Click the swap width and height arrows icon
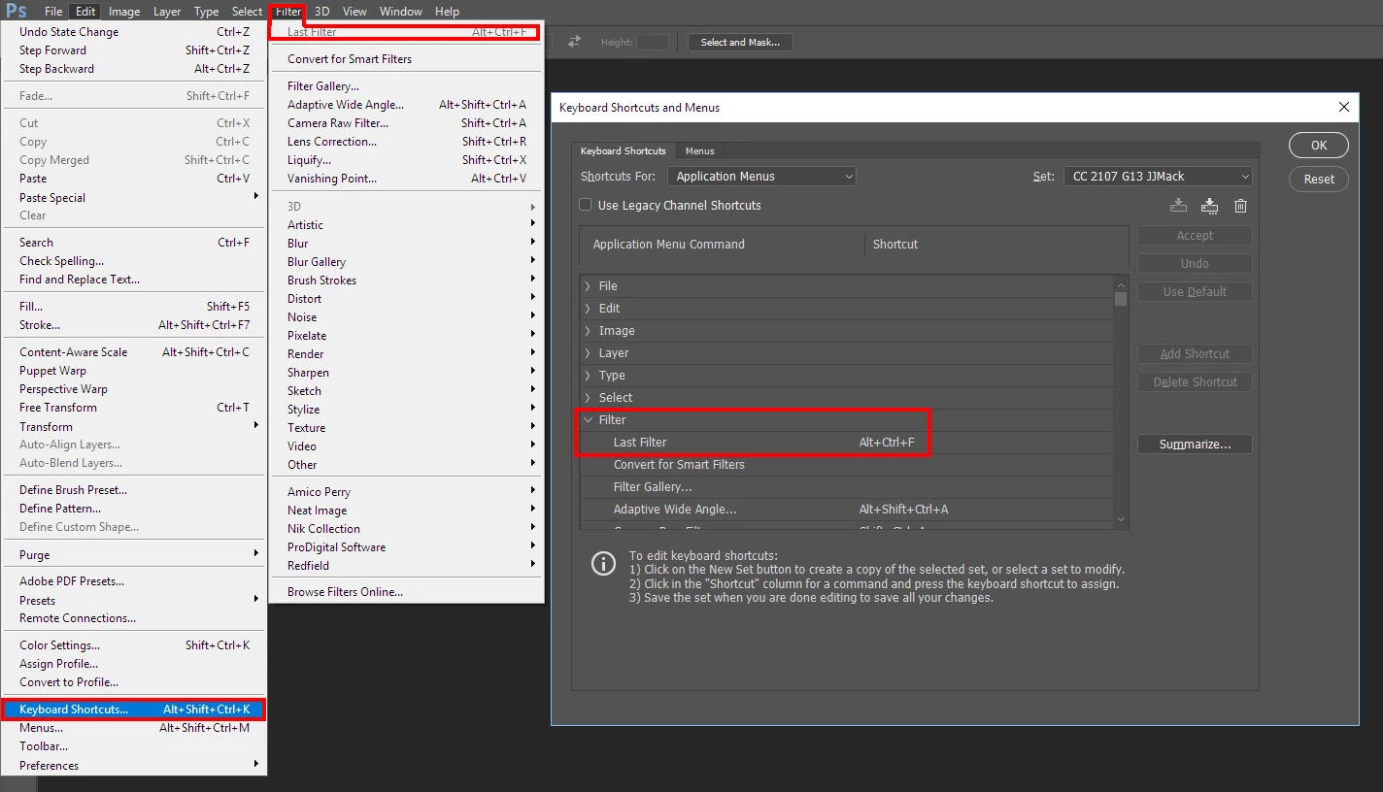 tap(574, 42)
